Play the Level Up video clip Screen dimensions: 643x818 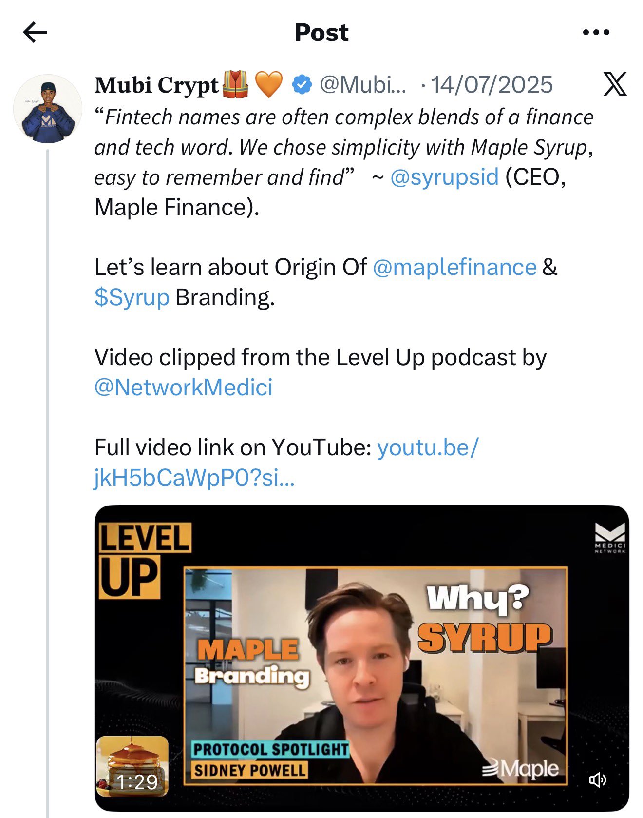pos(361,658)
